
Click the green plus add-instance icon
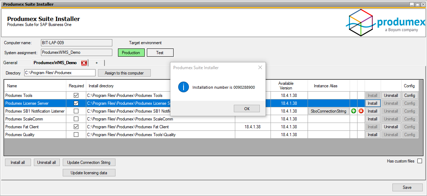tap(354, 111)
